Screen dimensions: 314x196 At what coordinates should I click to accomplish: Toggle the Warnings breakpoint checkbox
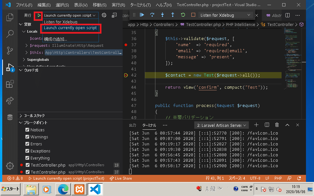27,137
